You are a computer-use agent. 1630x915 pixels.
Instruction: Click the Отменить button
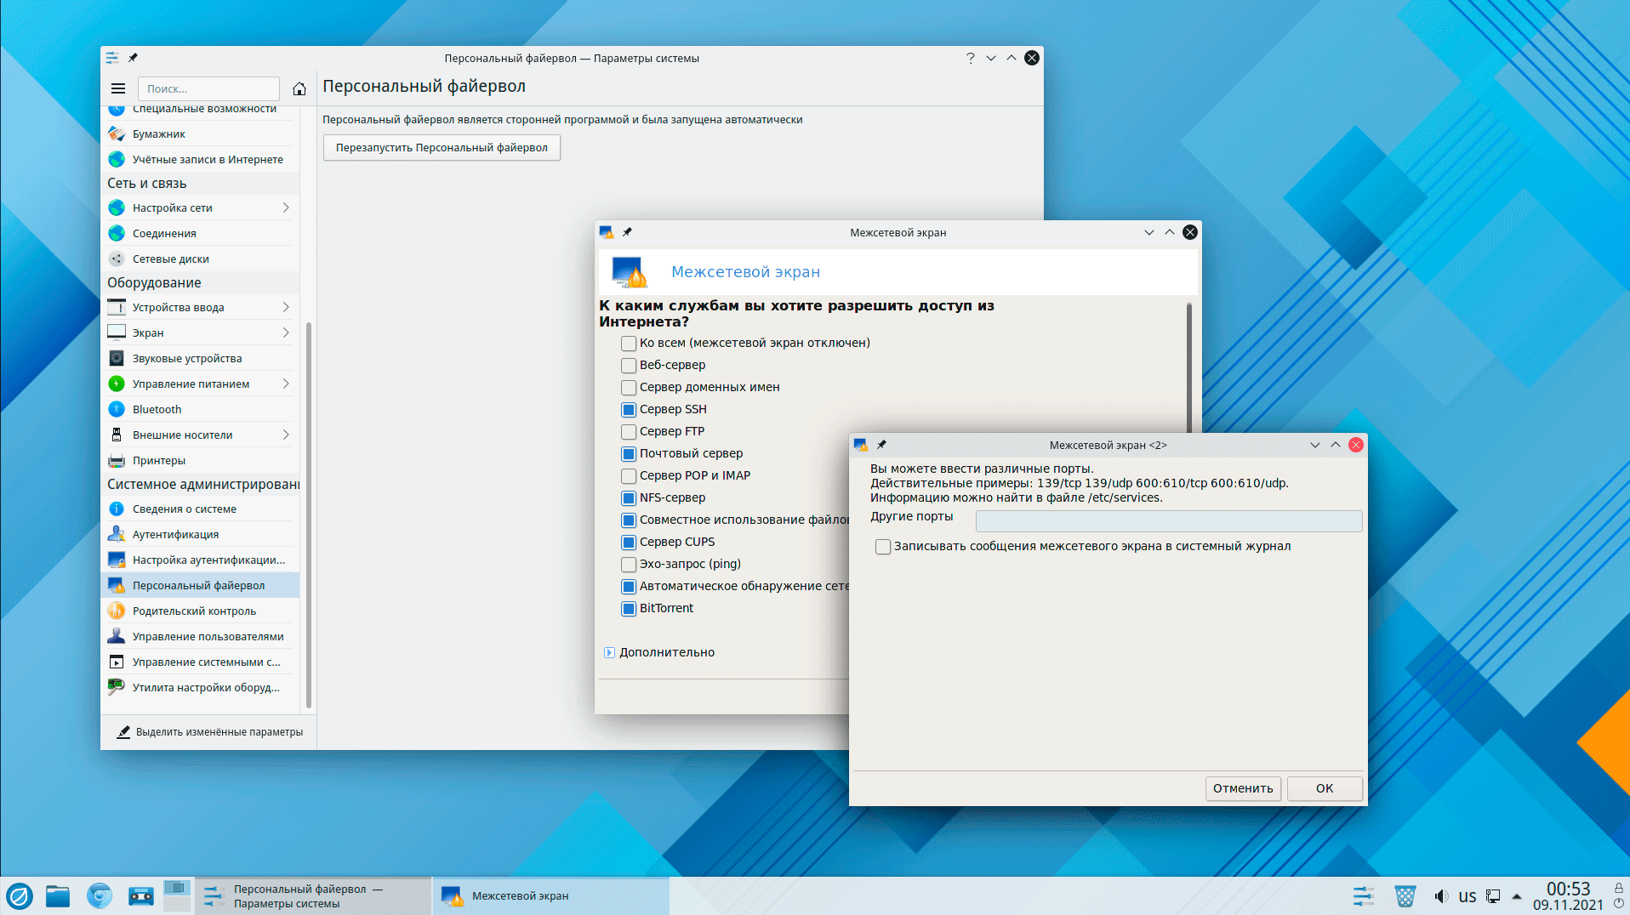coord(1242,788)
